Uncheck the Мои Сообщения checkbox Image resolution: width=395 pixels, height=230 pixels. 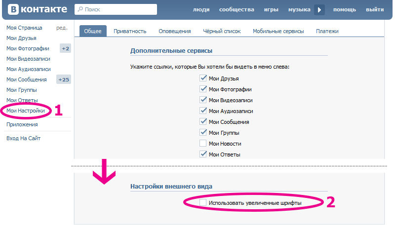tap(203, 121)
